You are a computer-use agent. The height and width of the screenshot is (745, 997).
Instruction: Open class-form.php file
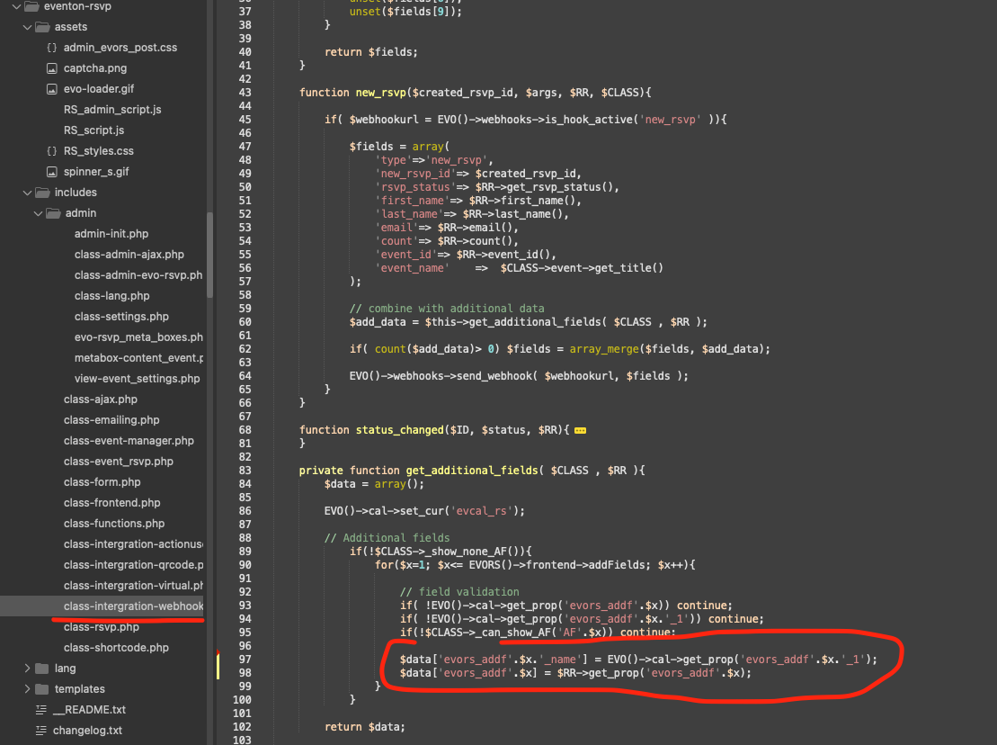[x=102, y=481]
